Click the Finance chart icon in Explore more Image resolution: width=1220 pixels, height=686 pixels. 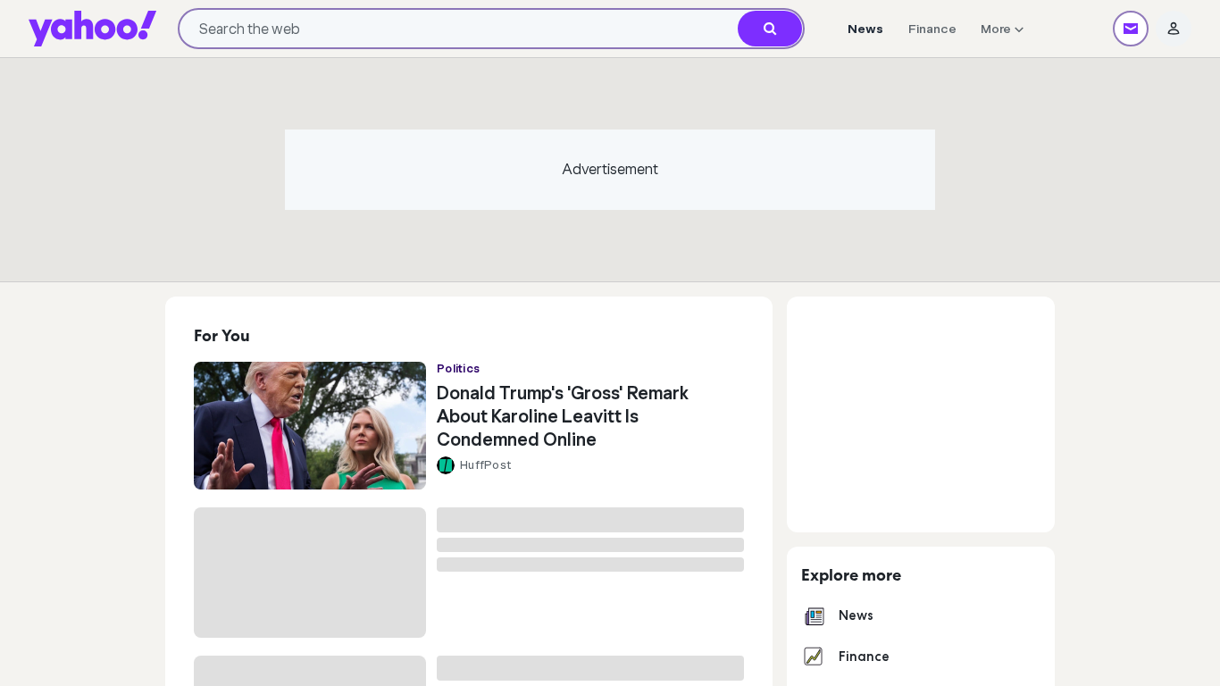point(814,657)
